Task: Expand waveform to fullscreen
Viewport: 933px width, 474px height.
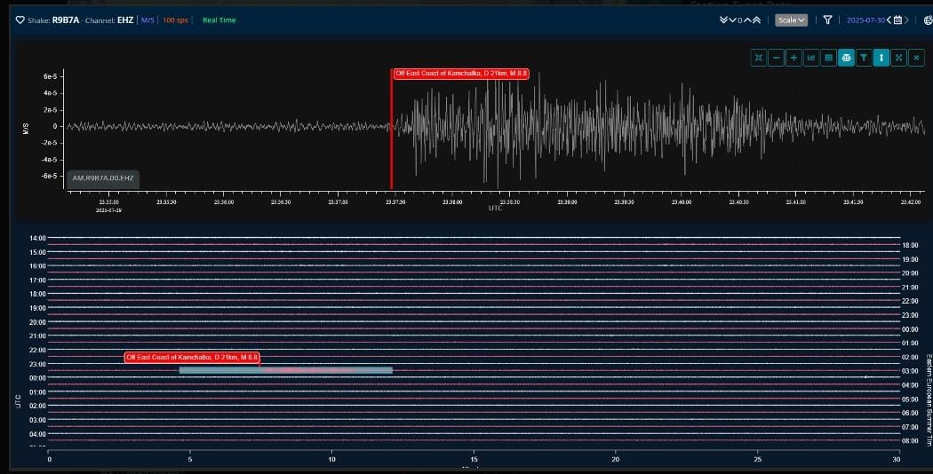Action: pos(899,58)
